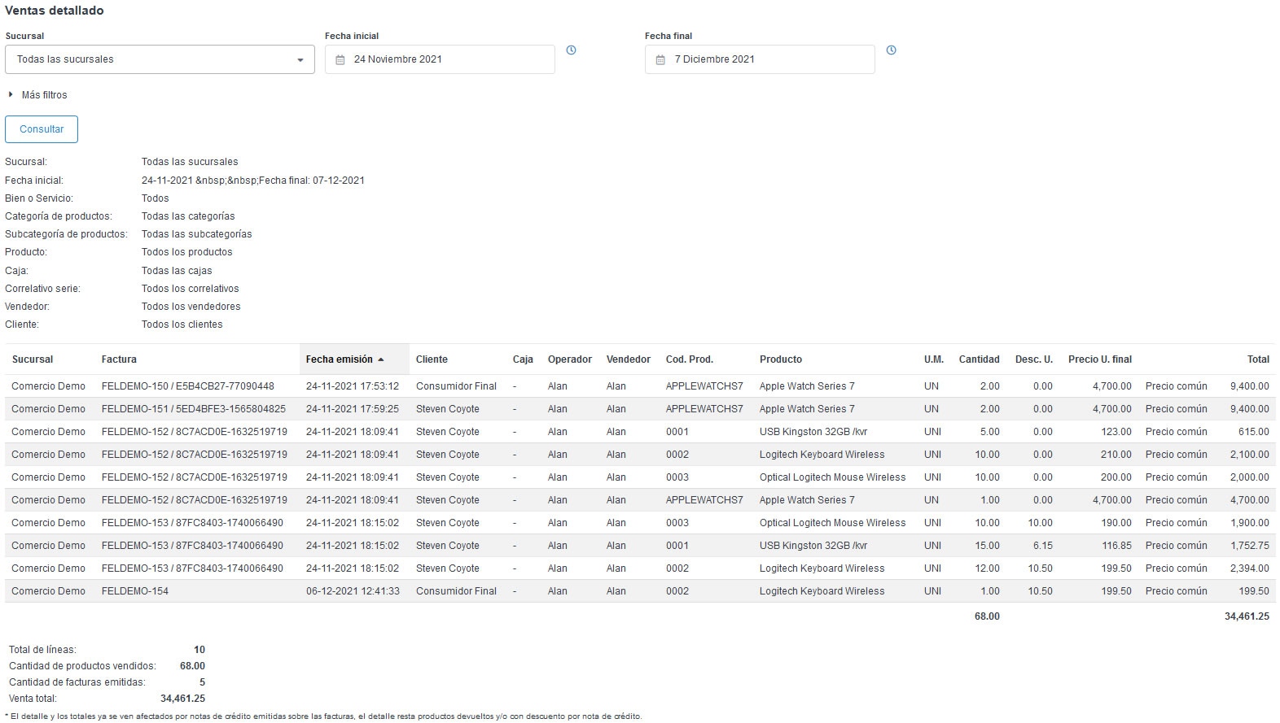The image size is (1280, 723).
Task: Click calendar icon in Fecha inicial field
Action: click(x=340, y=60)
